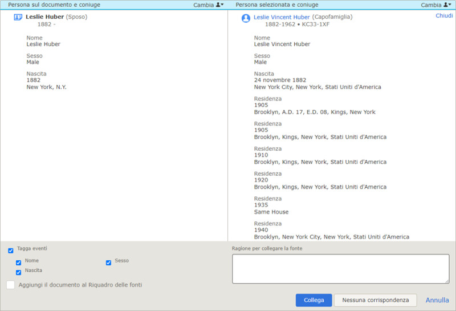This screenshot has width=456, height=311.
Task: Open the Leslie Vincent Huber profile link
Action: 282,17
